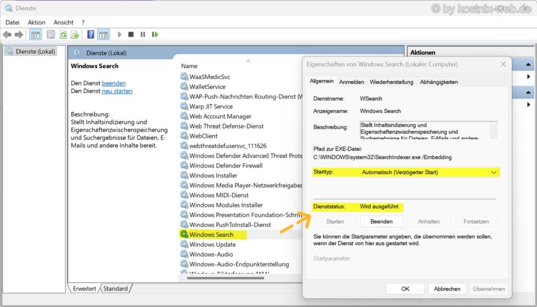Switch to the Erweitert view tab
Viewport: 537px width, 307px height.
coord(84,289)
